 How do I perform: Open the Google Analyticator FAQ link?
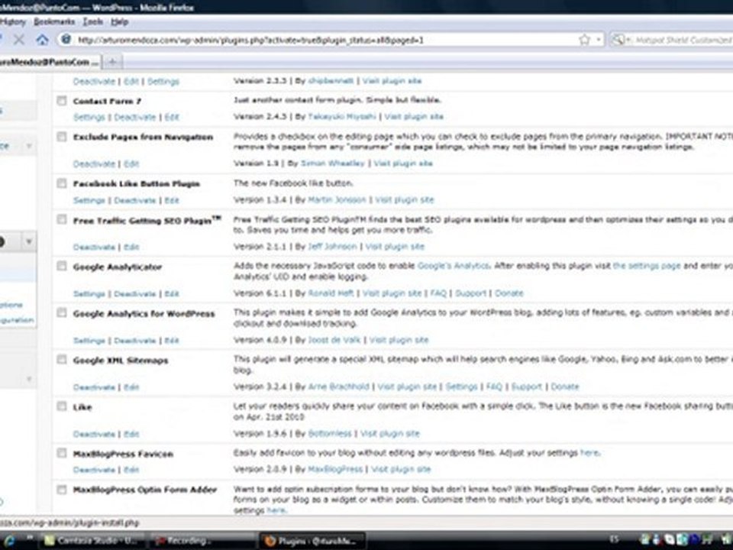(438, 293)
